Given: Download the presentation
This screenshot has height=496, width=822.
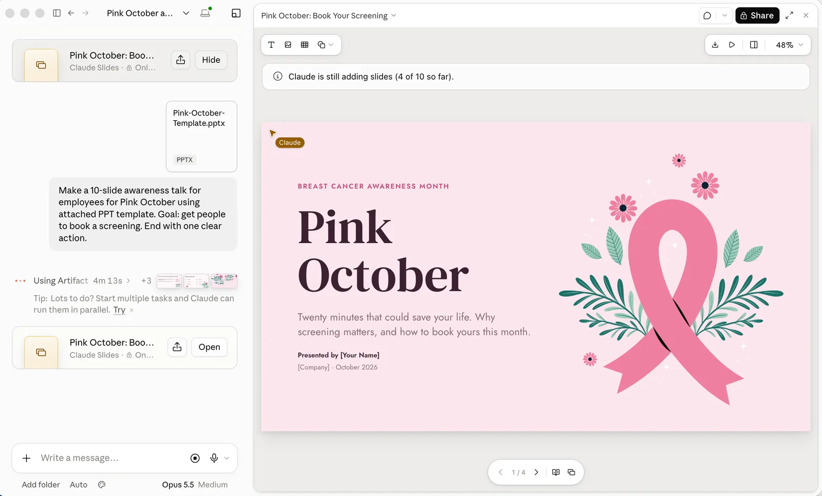Looking at the screenshot, I should (x=715, y=45).
